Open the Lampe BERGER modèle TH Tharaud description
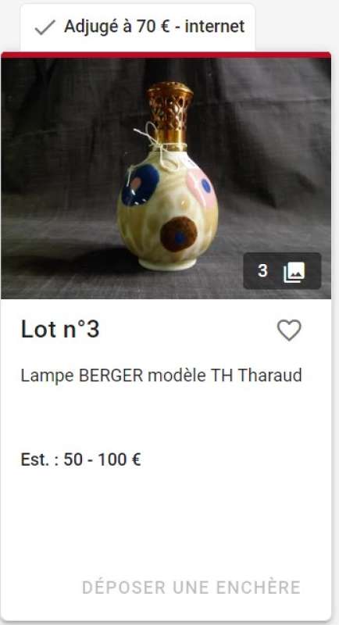Screen dimensions: 339x625 (162, 376)
